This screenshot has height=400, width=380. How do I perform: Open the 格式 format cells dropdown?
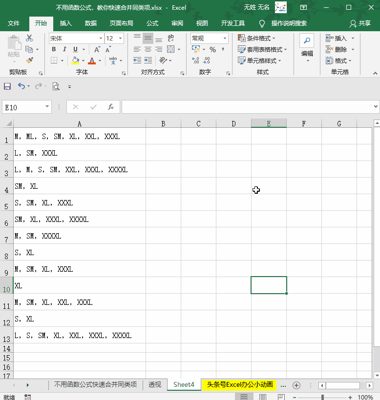[338, 60]
